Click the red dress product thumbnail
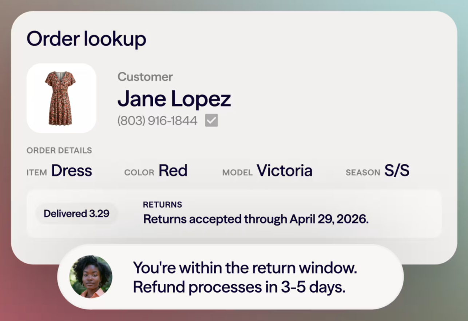 [x=62, y=98]
